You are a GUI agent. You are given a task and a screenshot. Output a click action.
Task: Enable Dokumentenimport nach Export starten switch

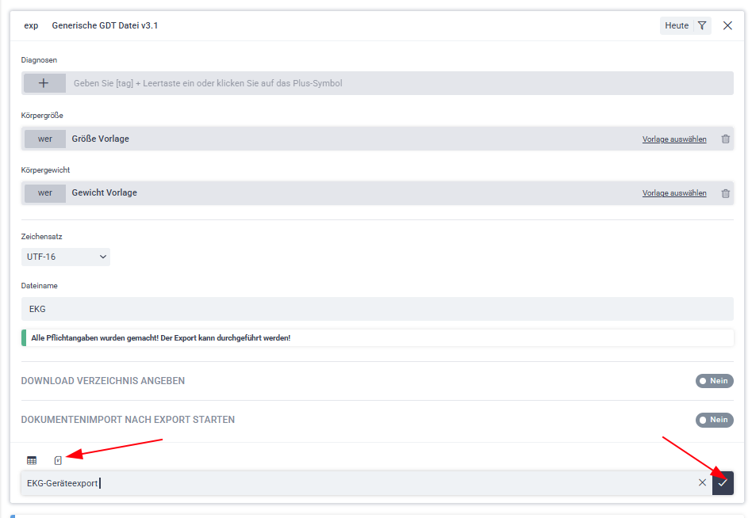click(x=714, y=420)
